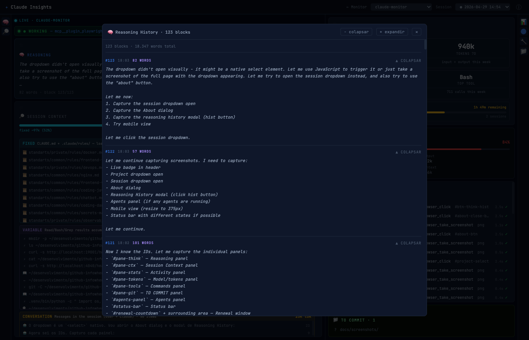Open the brain reasoning icon in left sidebar
The width and height of the screenshot is (529, 340).
6,22
